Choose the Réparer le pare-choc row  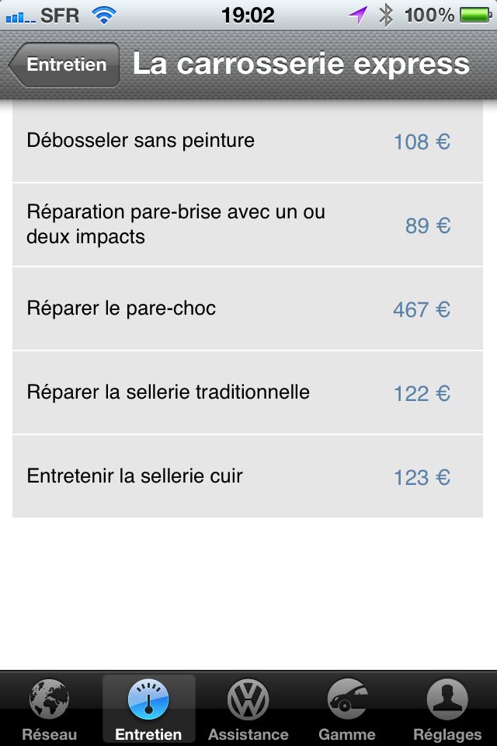click(247, 309)
